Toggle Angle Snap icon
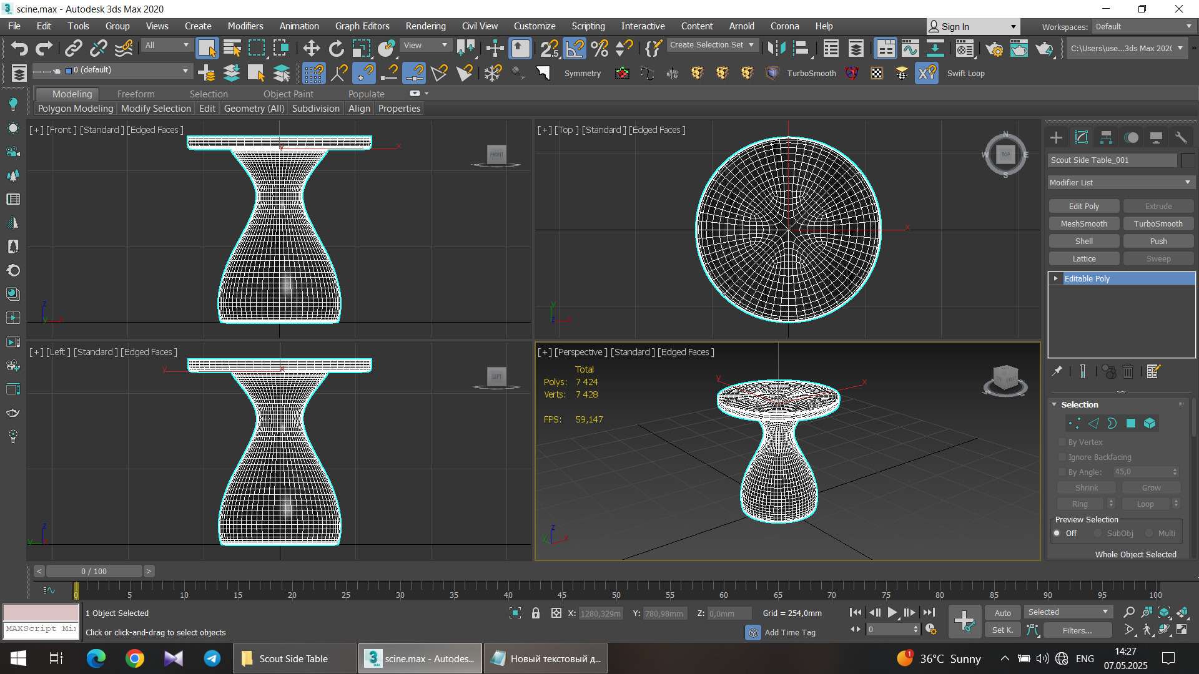This screenshot has height=674, width=1199. 575,48
